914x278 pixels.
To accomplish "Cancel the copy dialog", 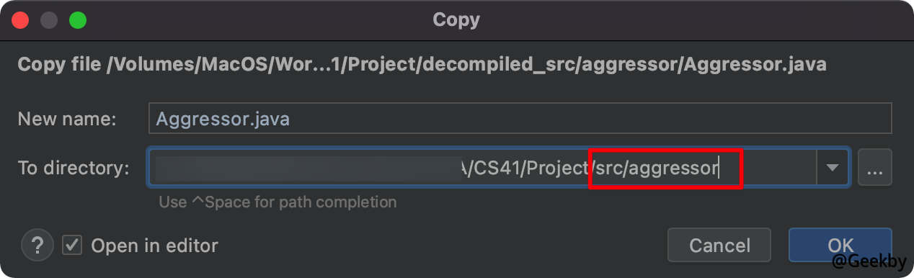I will [x=719, y=246].
